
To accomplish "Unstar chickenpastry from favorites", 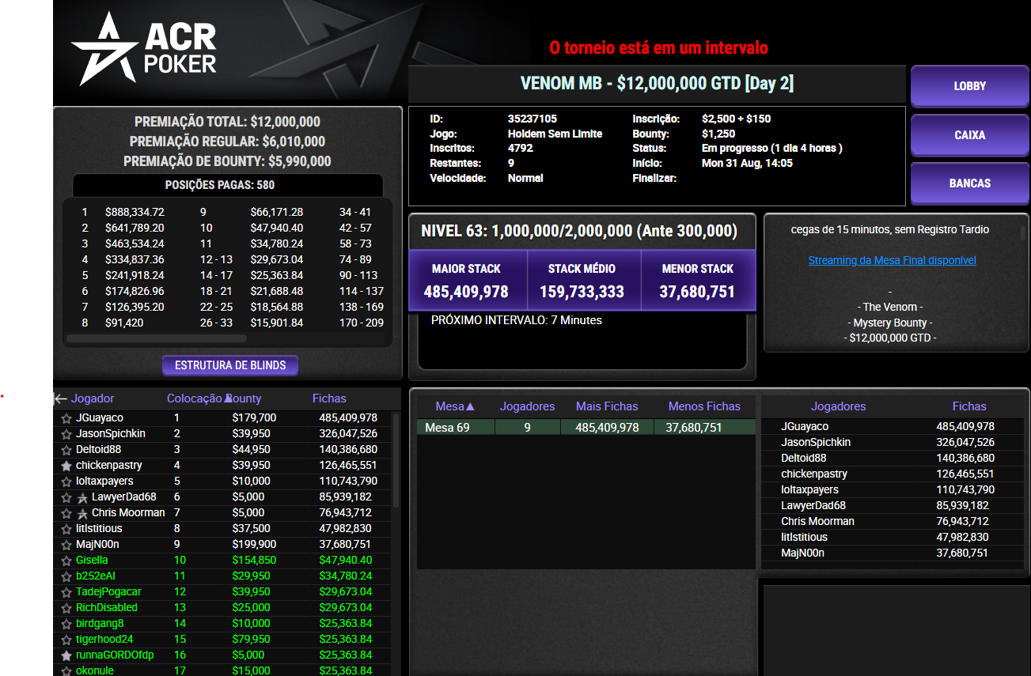I will pos(66,466).
